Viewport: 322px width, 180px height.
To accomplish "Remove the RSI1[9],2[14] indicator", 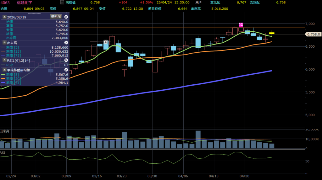I will pyautogui.click(x=66, y=60).
